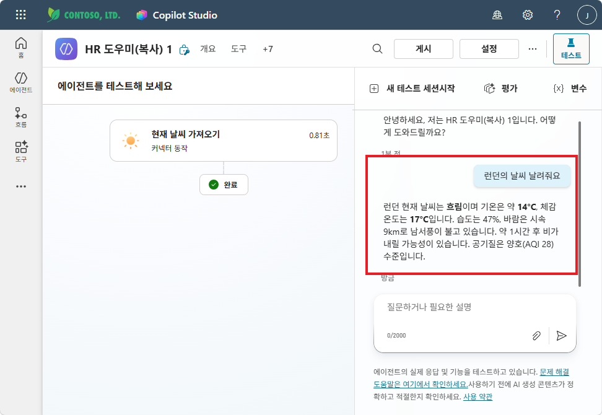This screenshot has width=602, height=415.
Task: Click the plus icon of 새 테스트 세션시작
Action: (374, 89)
